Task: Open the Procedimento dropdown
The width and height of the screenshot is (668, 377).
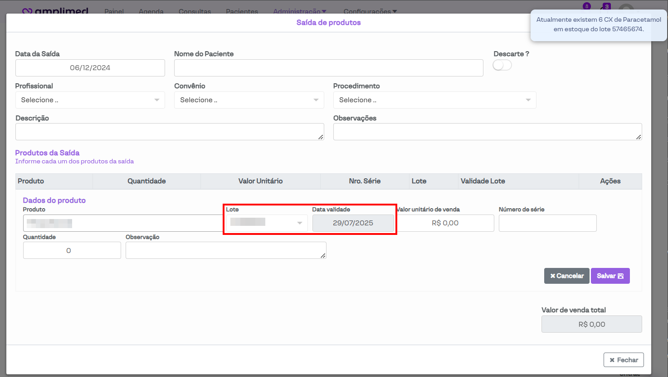Action: pyautogui.click(x=434, y=100)
